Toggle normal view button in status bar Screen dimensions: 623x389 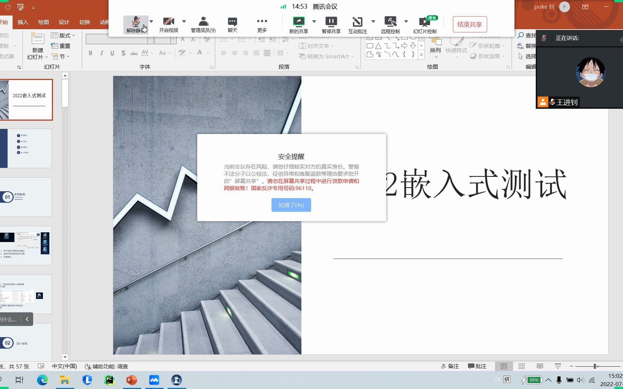click(504, 366)
